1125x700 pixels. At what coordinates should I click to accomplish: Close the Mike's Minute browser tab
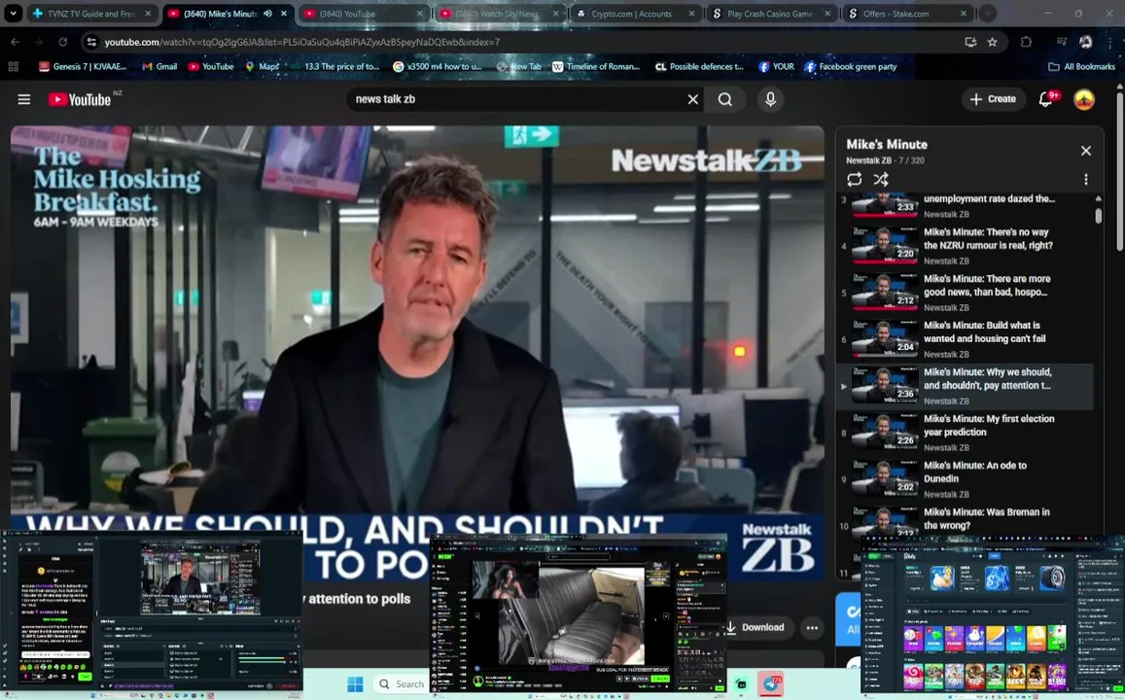pyautogui.click(x=284, y=14)
